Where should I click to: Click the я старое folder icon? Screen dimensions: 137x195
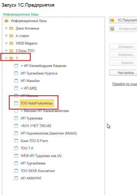click(11, 36)
